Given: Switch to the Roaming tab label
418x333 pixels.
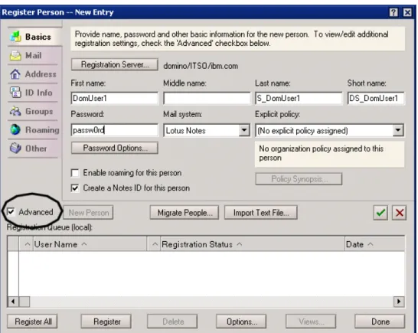Looking at the screenshot, I should tap(42, 130).
